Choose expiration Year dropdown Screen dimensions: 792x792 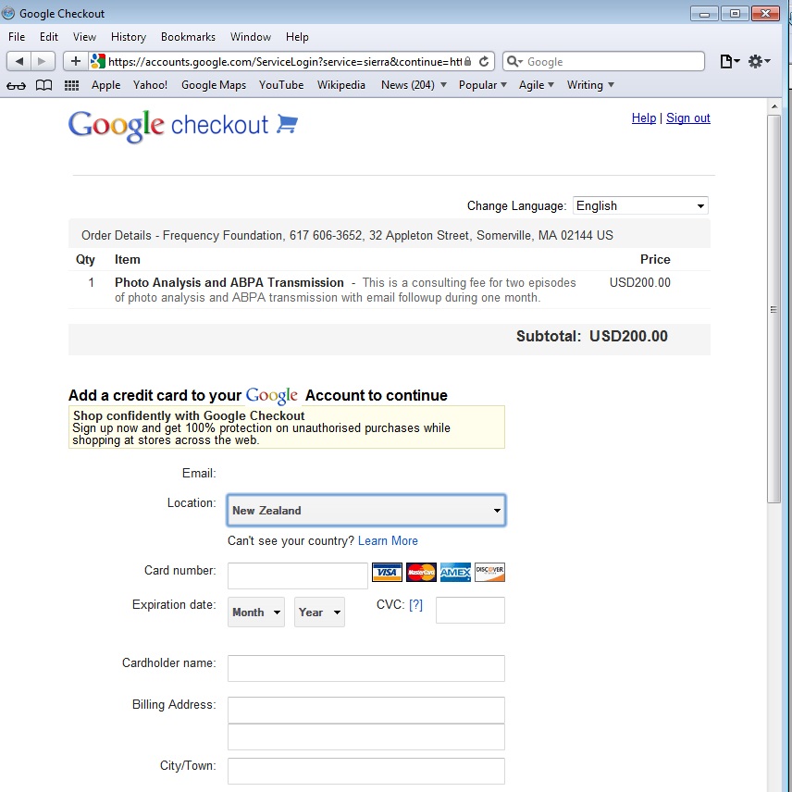pos(319,612)
